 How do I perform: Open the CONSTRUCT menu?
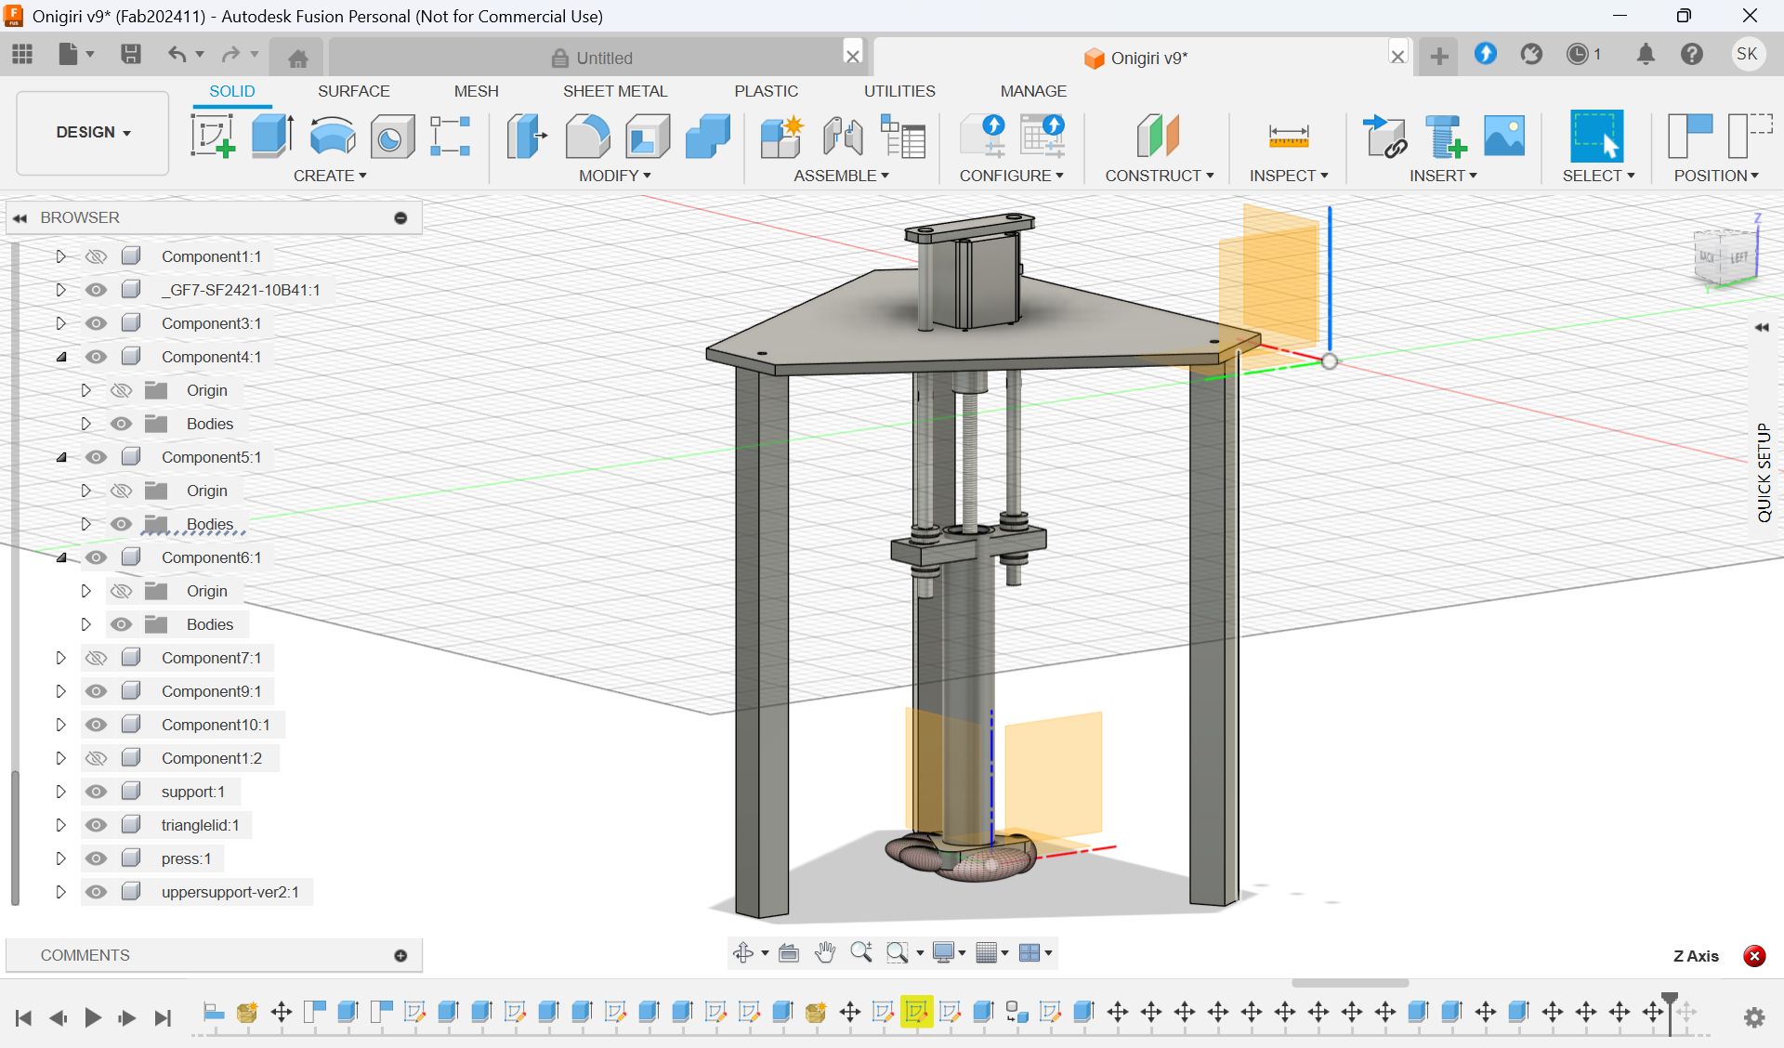(x=1159, y=176)
